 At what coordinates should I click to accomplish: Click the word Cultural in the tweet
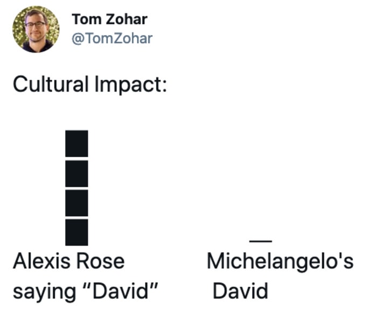tap(51, 83)
